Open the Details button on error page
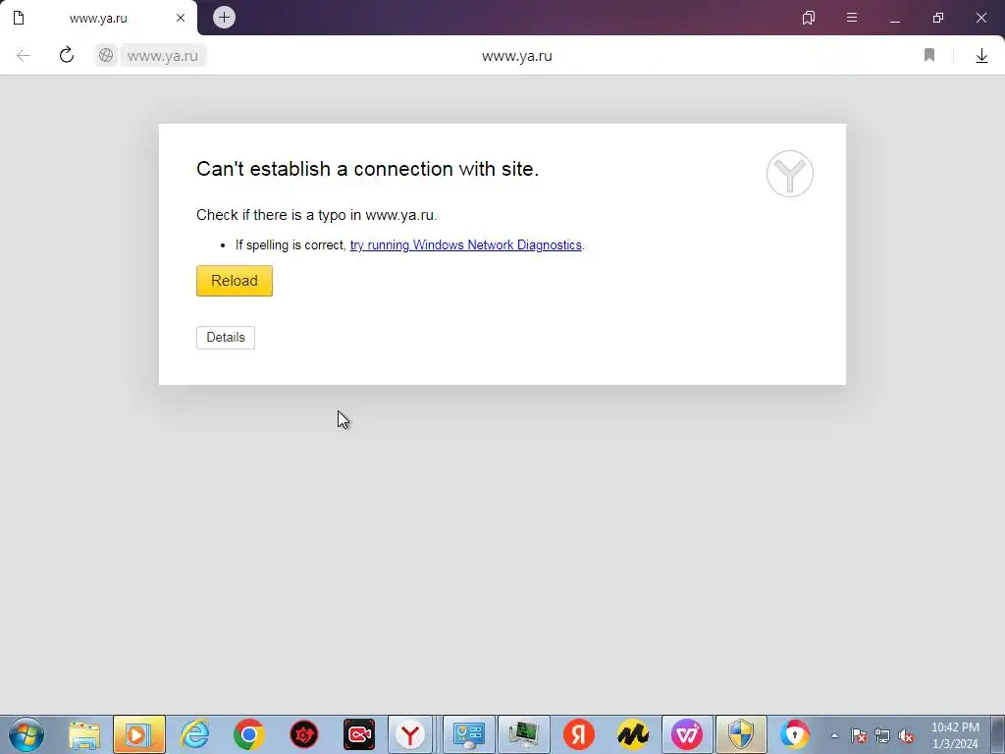 coord(226,338)
